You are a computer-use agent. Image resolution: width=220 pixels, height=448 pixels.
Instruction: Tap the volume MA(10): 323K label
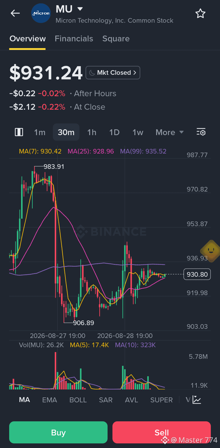[x=135, y=345]
